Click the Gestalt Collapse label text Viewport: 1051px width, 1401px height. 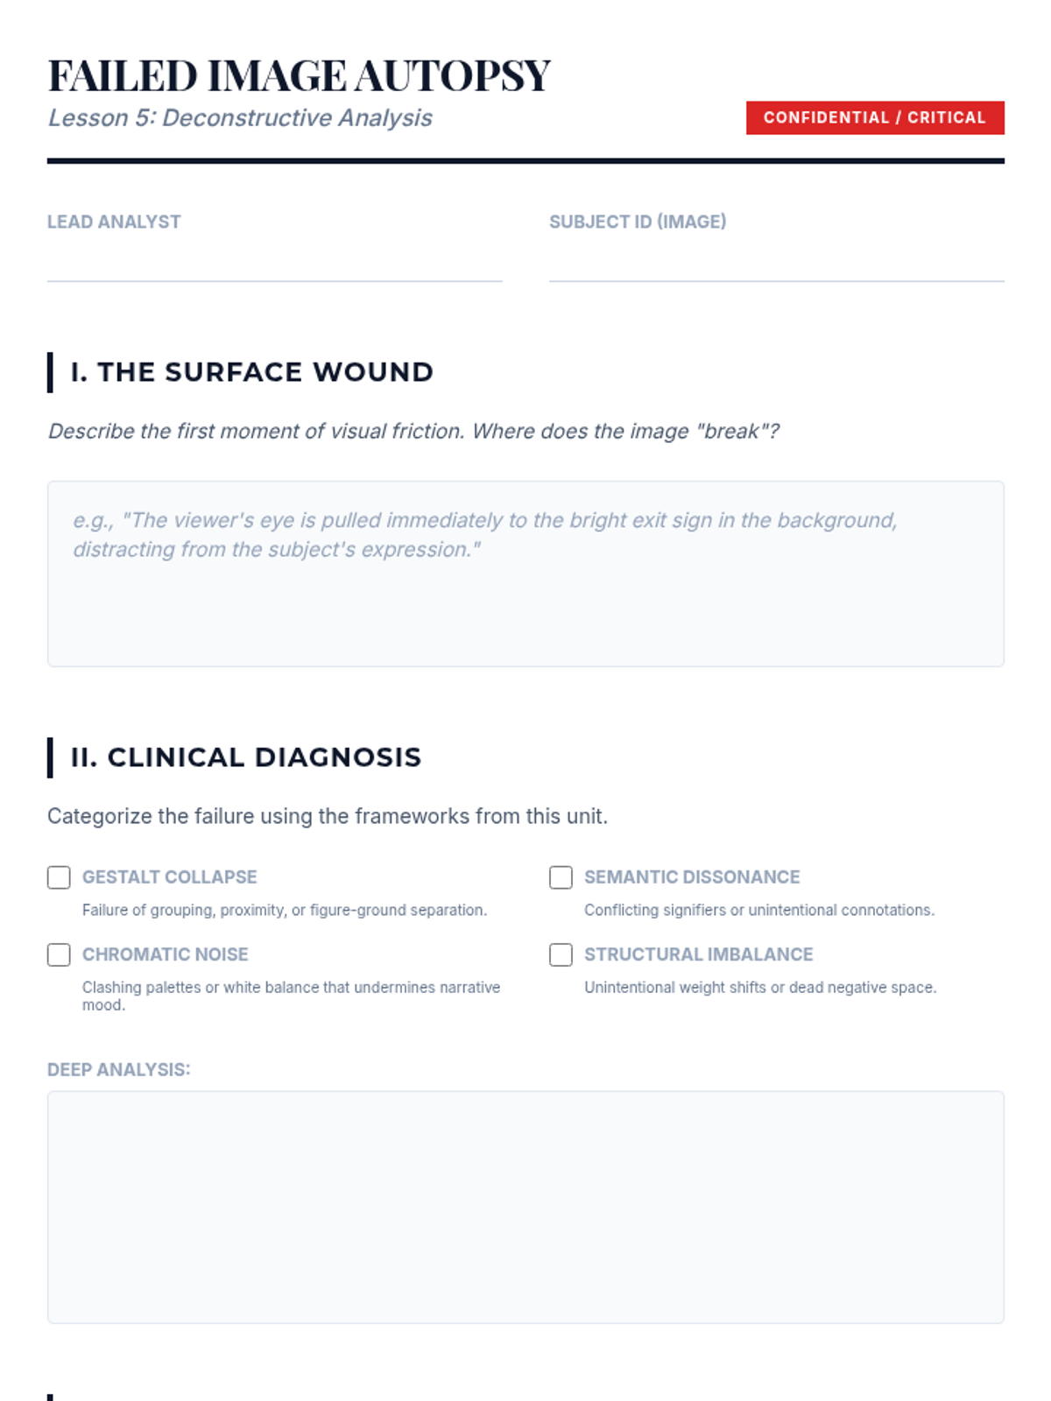[x=170, y=877]
